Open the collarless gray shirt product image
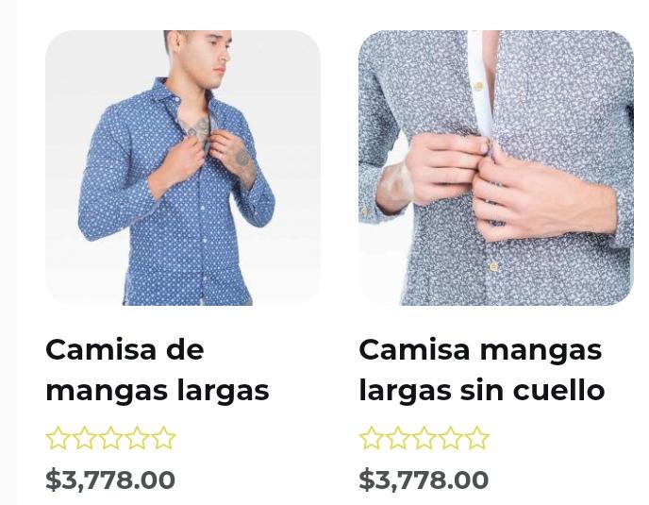649x505 pixels. point(496,168)
